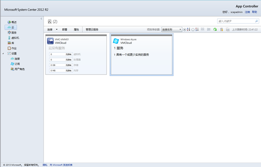261x167 pixels.
Task: Select the Windows Azure VMCloud card
Action: (x=141, y=55)
